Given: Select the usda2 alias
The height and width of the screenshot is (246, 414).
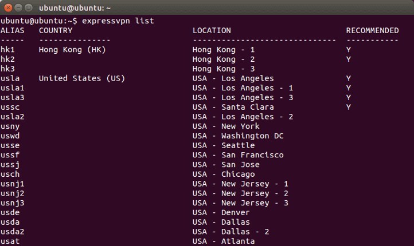Looking at the screenshot, I should coord(13,232).
